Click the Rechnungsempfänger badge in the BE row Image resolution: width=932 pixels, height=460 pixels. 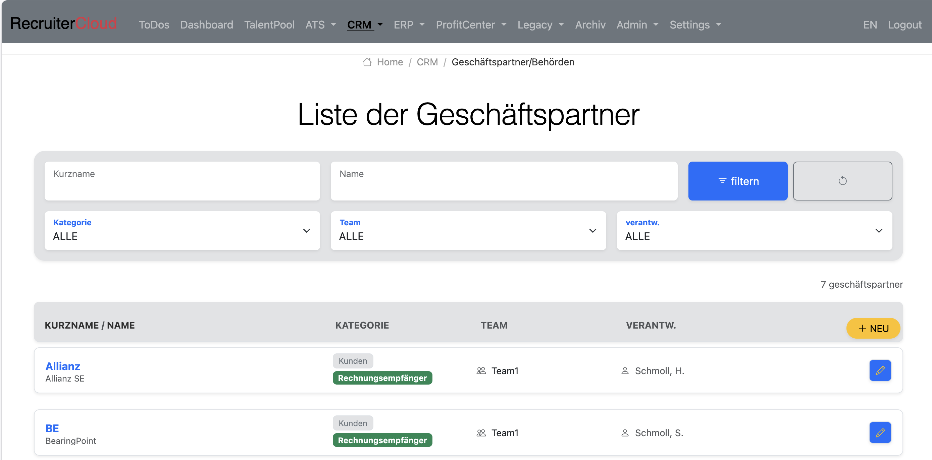click(x=382, y=440)
